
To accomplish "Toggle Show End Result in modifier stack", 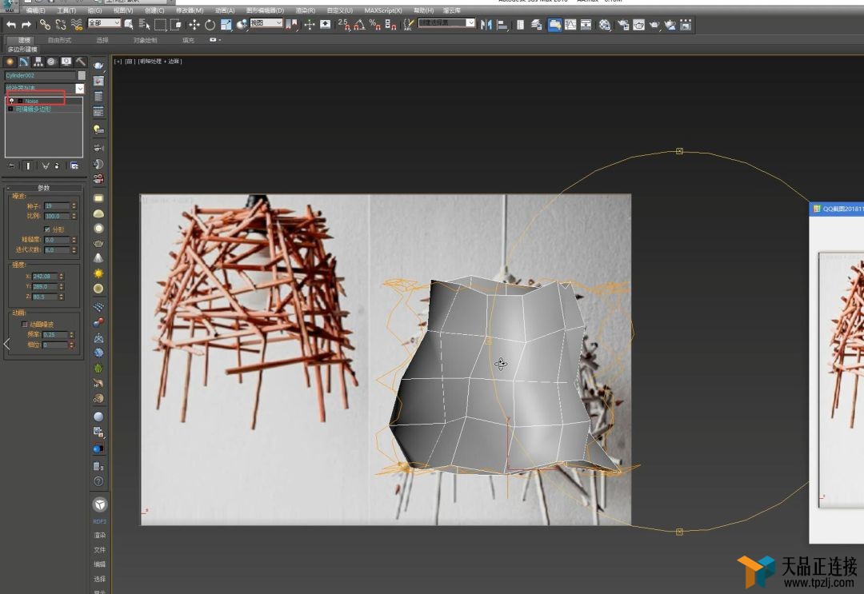I will click(x=27, y=165).
